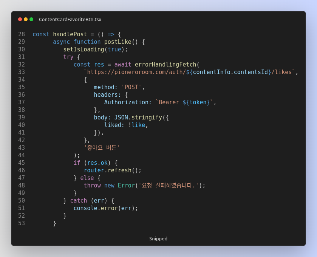
Task: Select the handlePost function name on line 28
Action: [70, 34]
